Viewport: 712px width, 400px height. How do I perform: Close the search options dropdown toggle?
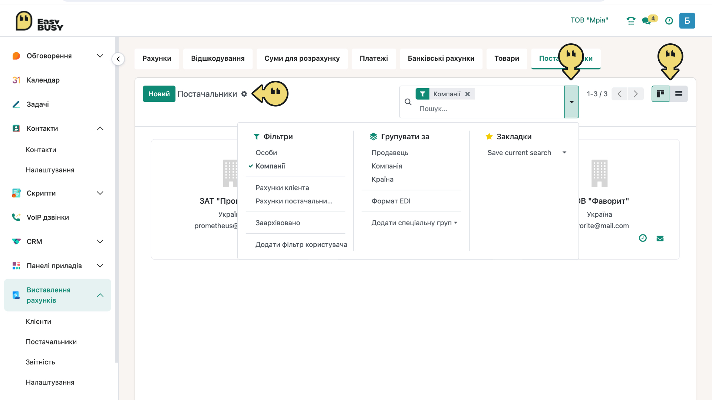571,102
